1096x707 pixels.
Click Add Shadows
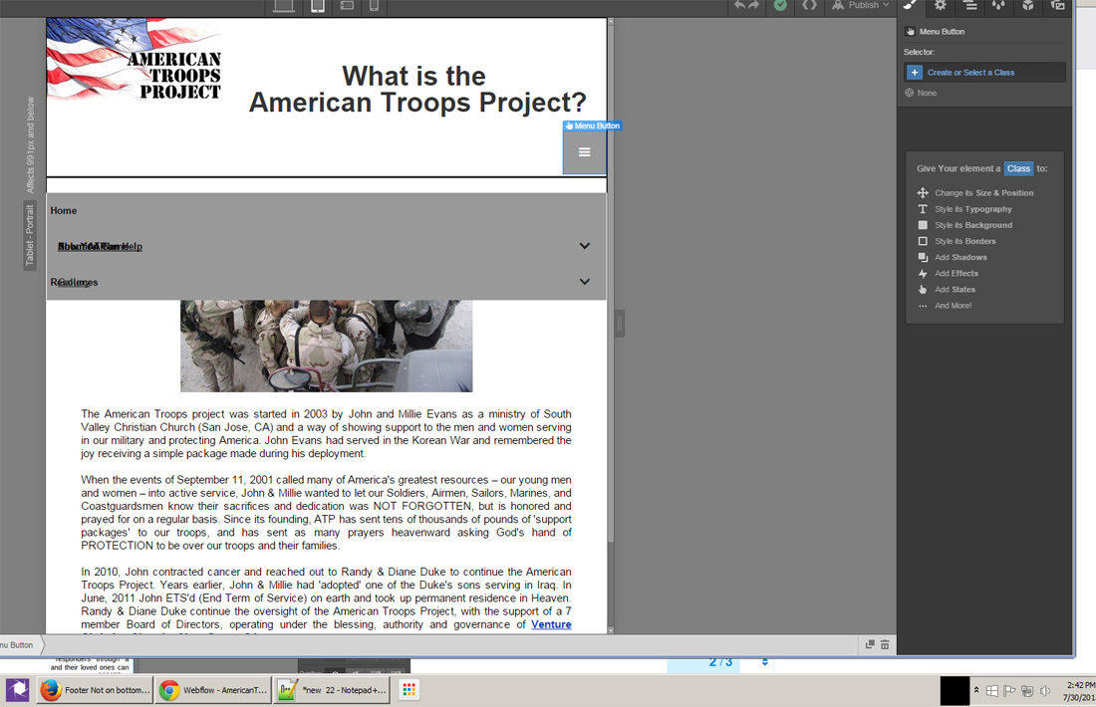click(960, 257)
